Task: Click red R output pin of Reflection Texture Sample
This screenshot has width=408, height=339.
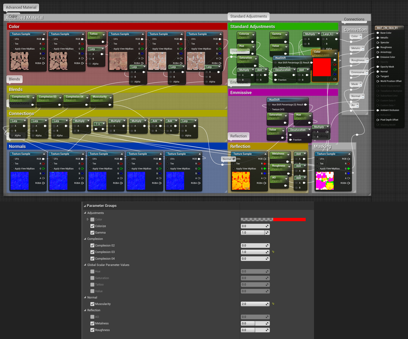Action: click(265, 164)
